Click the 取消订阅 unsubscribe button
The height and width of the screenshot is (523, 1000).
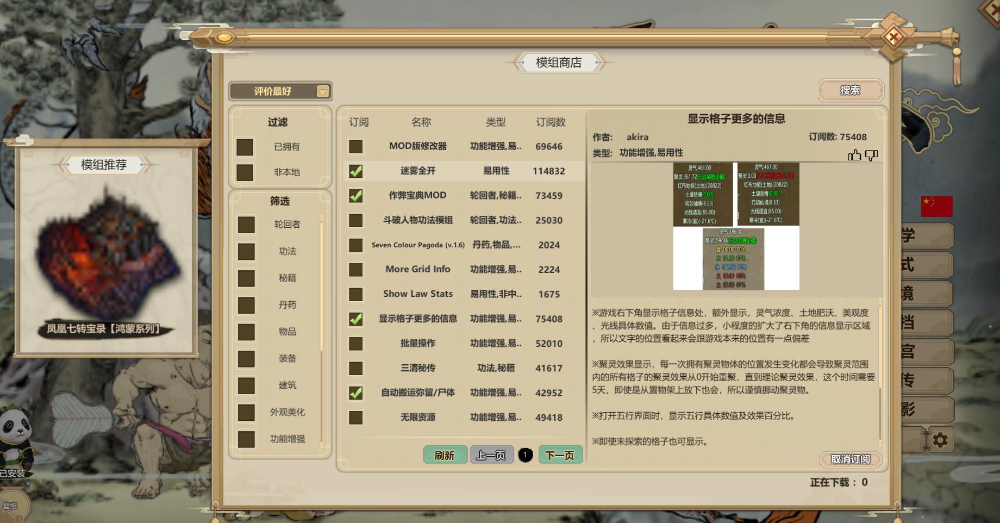click(x=850, y=459)
